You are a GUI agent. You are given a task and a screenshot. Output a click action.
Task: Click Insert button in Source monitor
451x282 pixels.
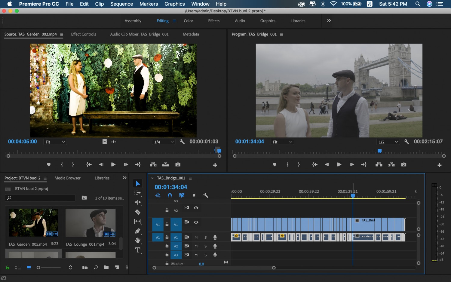tap(153, 164)
